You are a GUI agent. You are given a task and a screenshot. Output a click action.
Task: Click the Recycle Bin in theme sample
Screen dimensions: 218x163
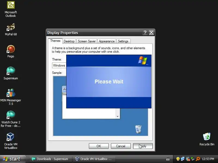(138, 129)
